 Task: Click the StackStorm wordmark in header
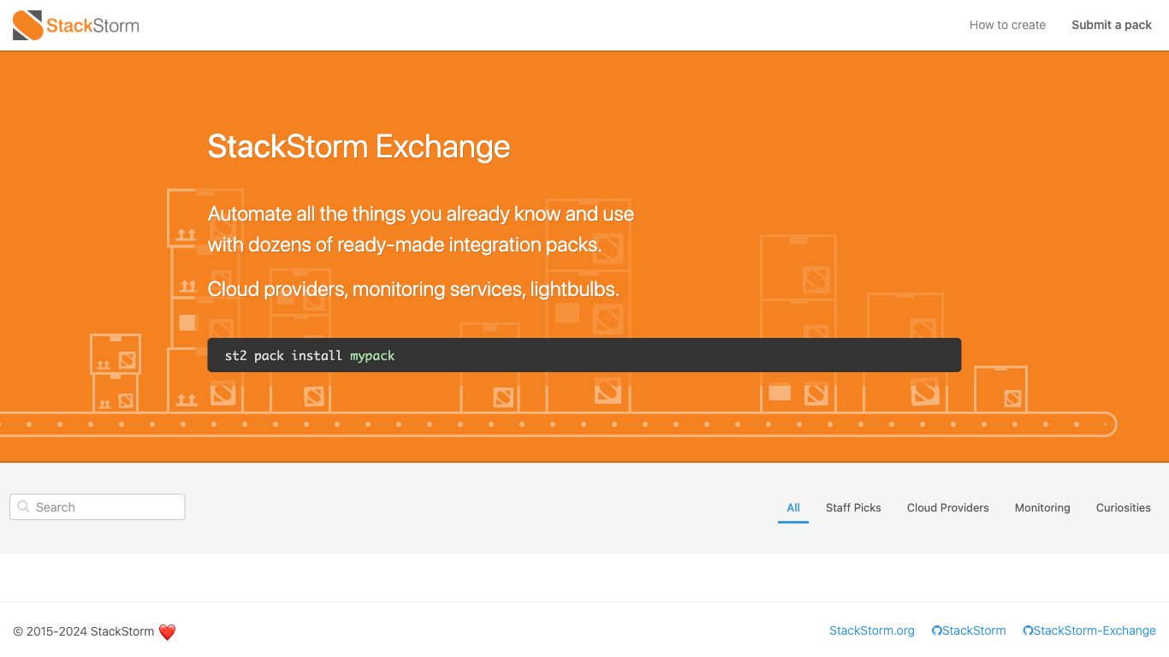pyautogui.click(x=92, y=26)
